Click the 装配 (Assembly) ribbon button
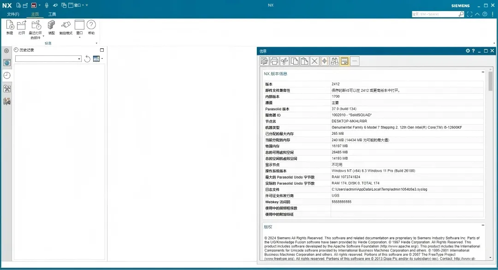This screenshot has width=498, height=270. (x=52, y=27)
